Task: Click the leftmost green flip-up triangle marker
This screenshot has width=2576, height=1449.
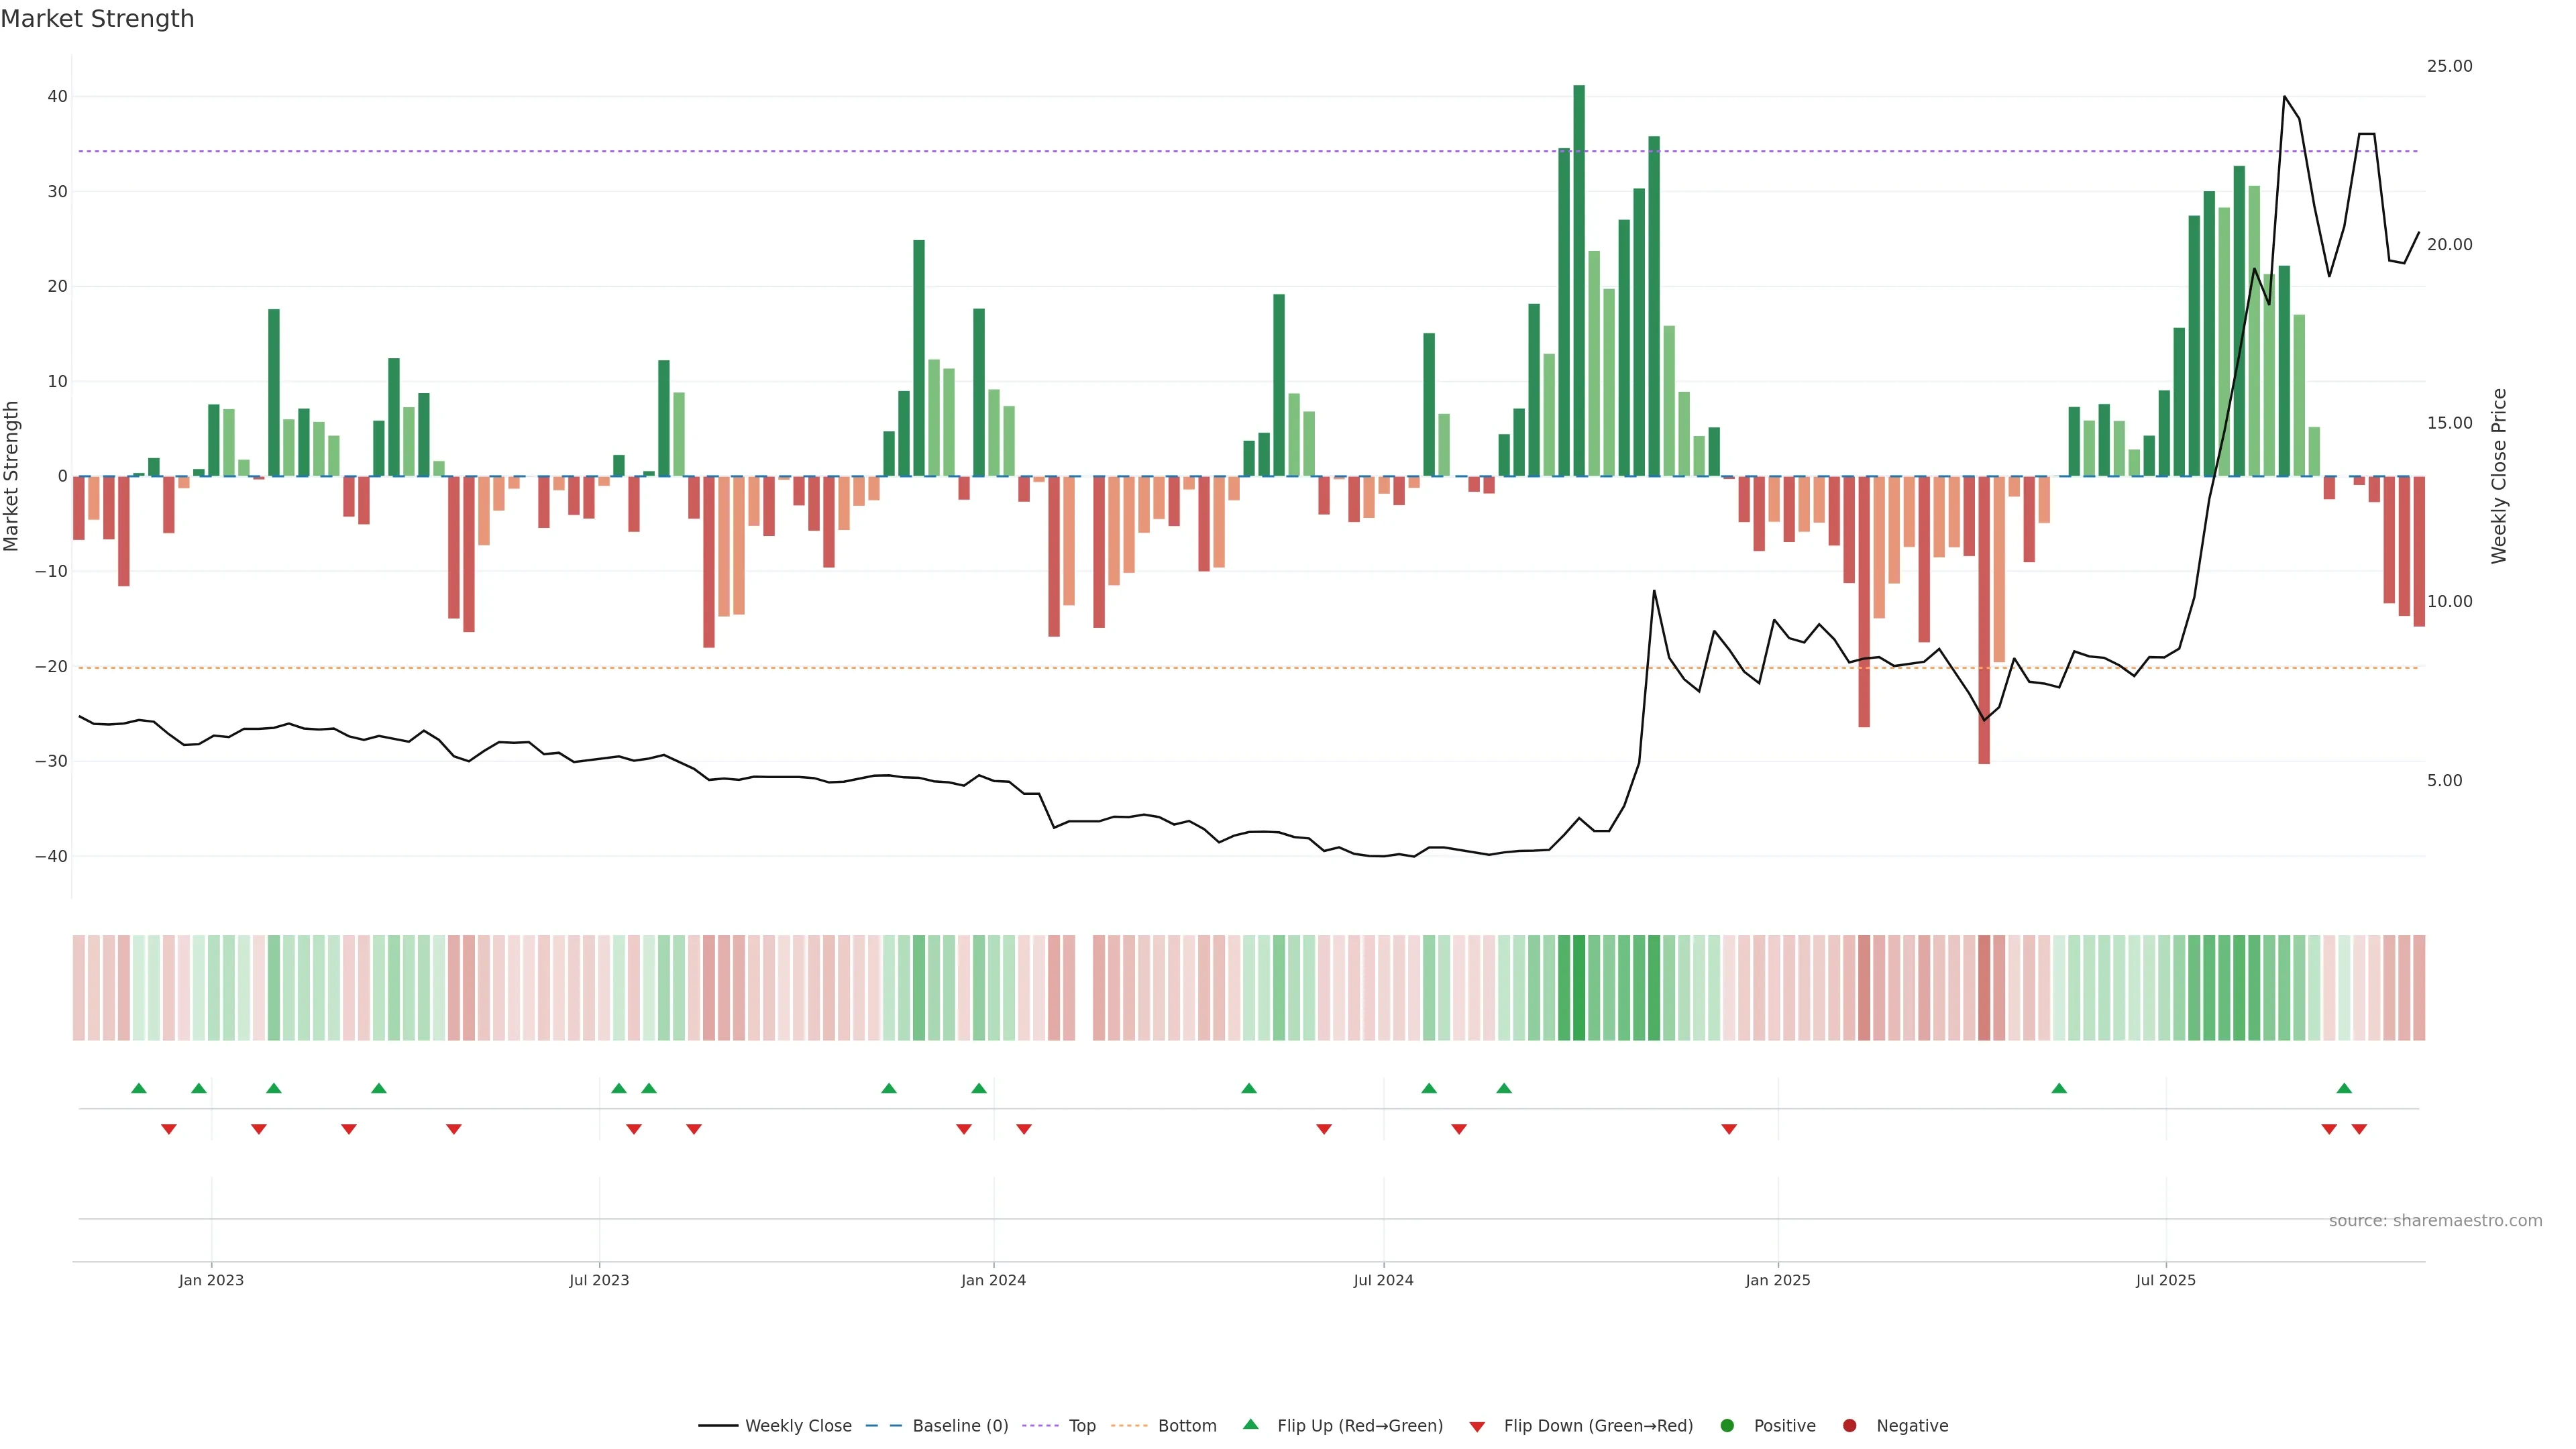Action: (139, 1088)
